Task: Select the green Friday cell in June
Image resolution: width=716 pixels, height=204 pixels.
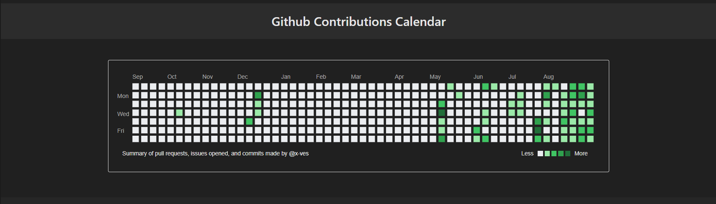Action: [476, 130]
